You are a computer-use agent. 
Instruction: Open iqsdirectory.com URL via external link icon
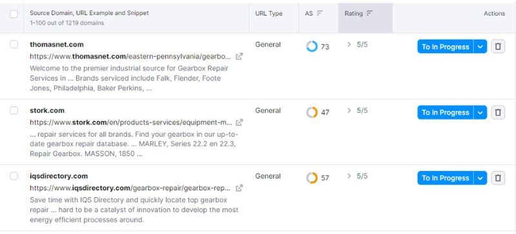[x=239, y=188]
